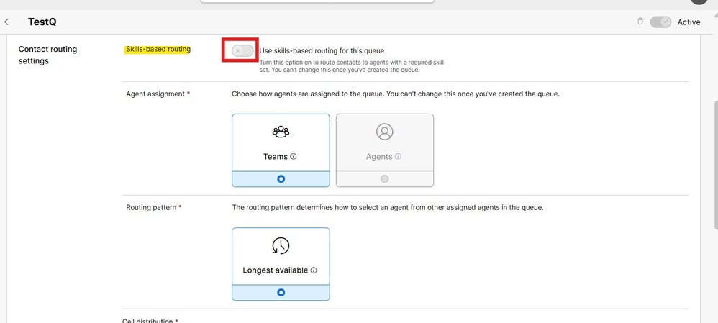
Task: Select the Longest available radio button
Action: (x=281, y=292)
